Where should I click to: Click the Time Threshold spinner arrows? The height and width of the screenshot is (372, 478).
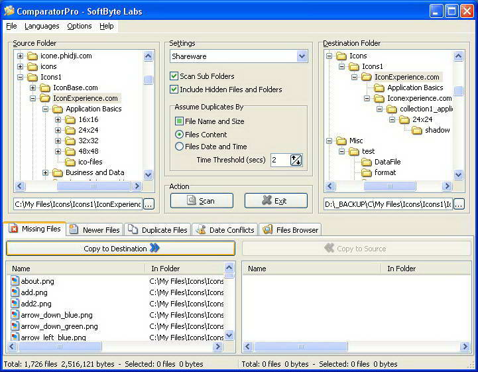click(x=296, y=160)
